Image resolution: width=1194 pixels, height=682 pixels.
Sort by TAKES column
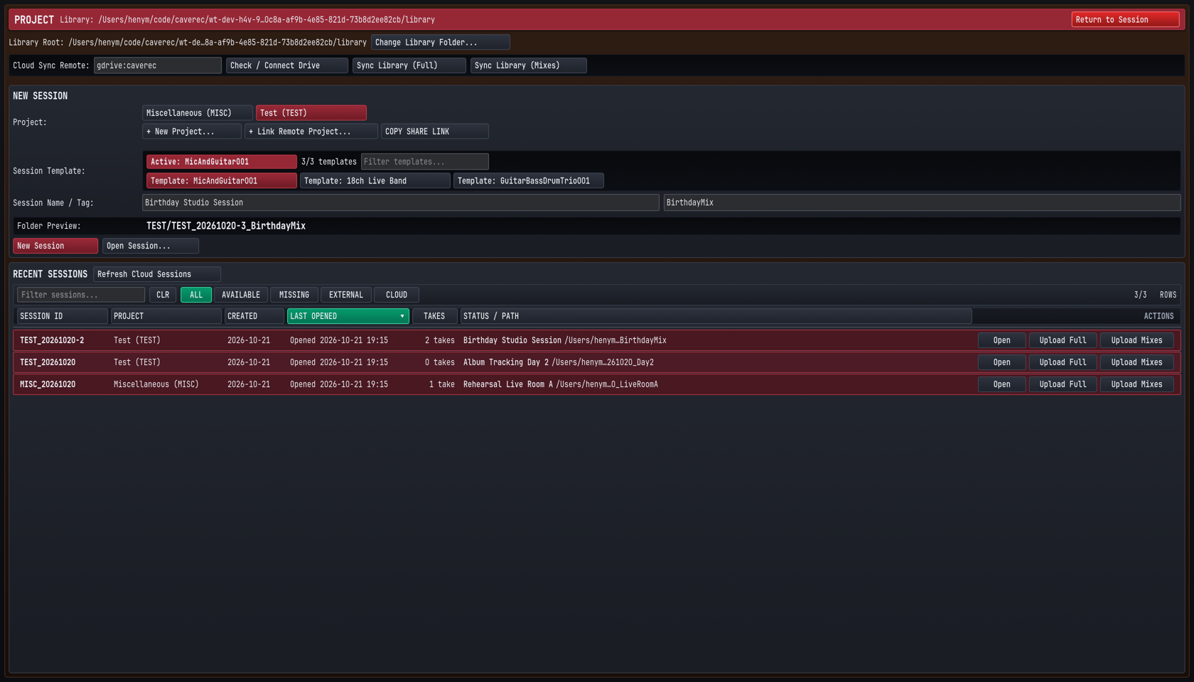(x=434, y=316)
